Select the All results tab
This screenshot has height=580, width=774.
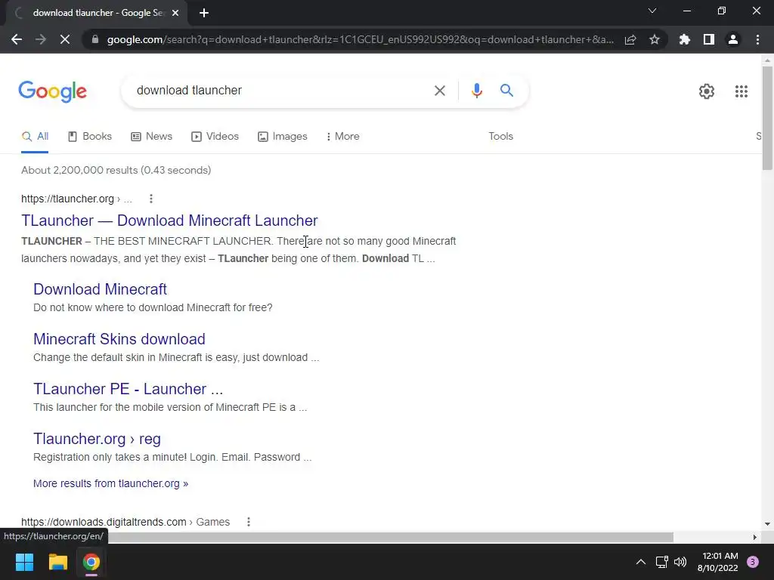[35, 137]
